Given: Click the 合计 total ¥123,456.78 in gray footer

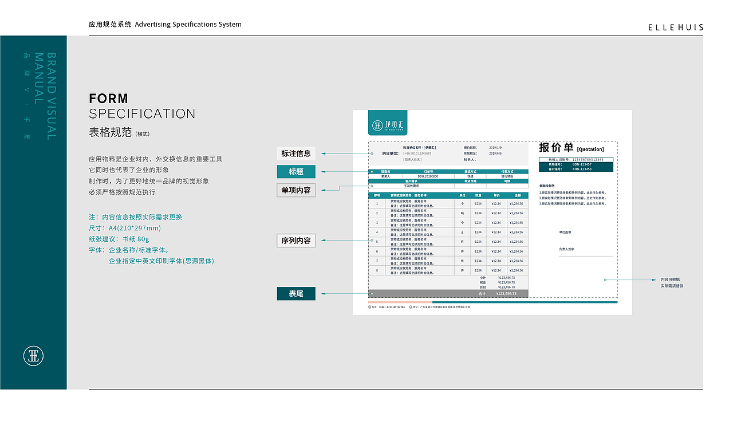Looking at the screenshot, I should [x=506, y=293].
